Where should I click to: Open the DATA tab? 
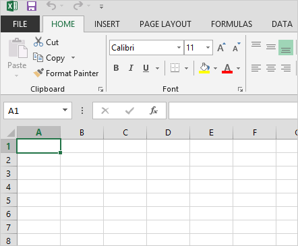pos(282,24)
